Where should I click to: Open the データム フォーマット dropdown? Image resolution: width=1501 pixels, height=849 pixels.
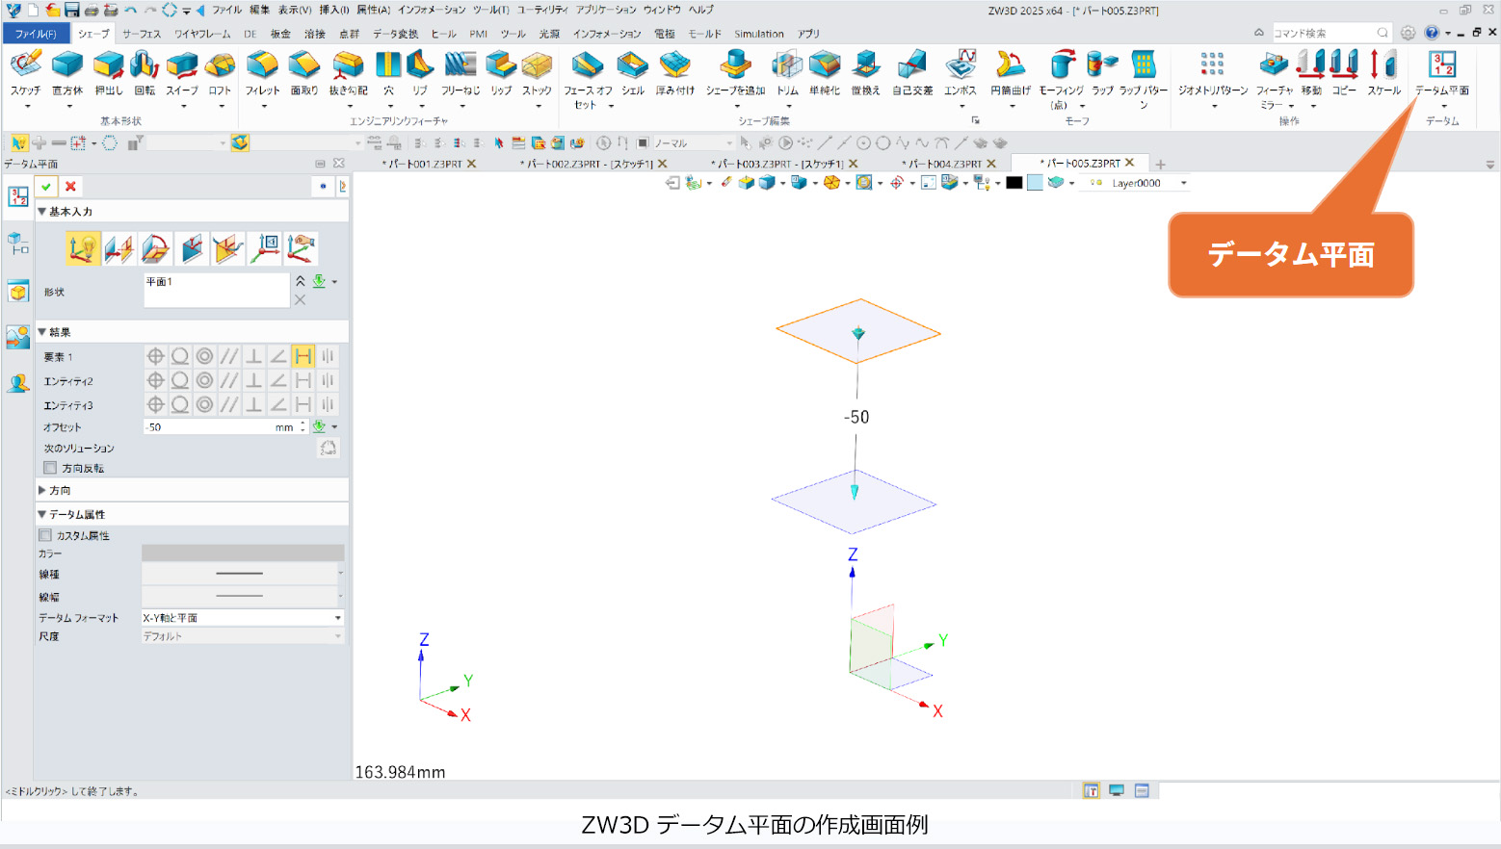(243, 618)
